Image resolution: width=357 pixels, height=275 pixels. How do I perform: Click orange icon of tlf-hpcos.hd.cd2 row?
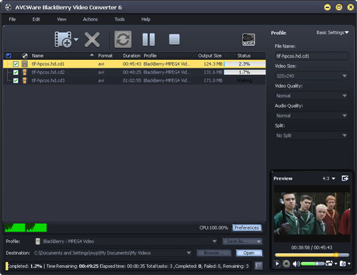24,72
